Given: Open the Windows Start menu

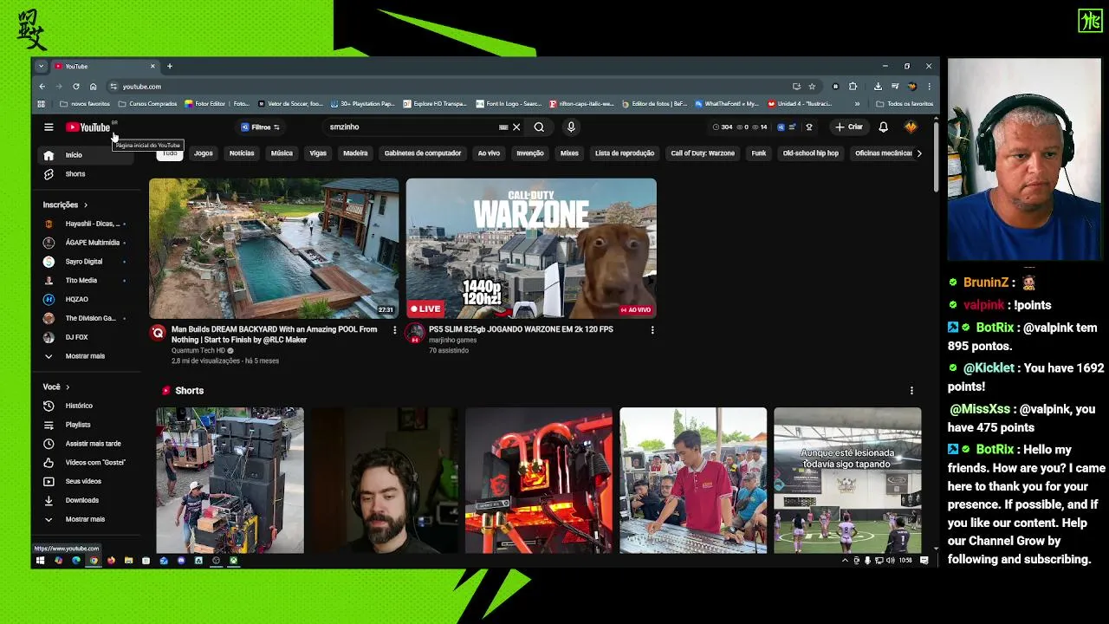Looking at the screenshot, I should 40,561.
